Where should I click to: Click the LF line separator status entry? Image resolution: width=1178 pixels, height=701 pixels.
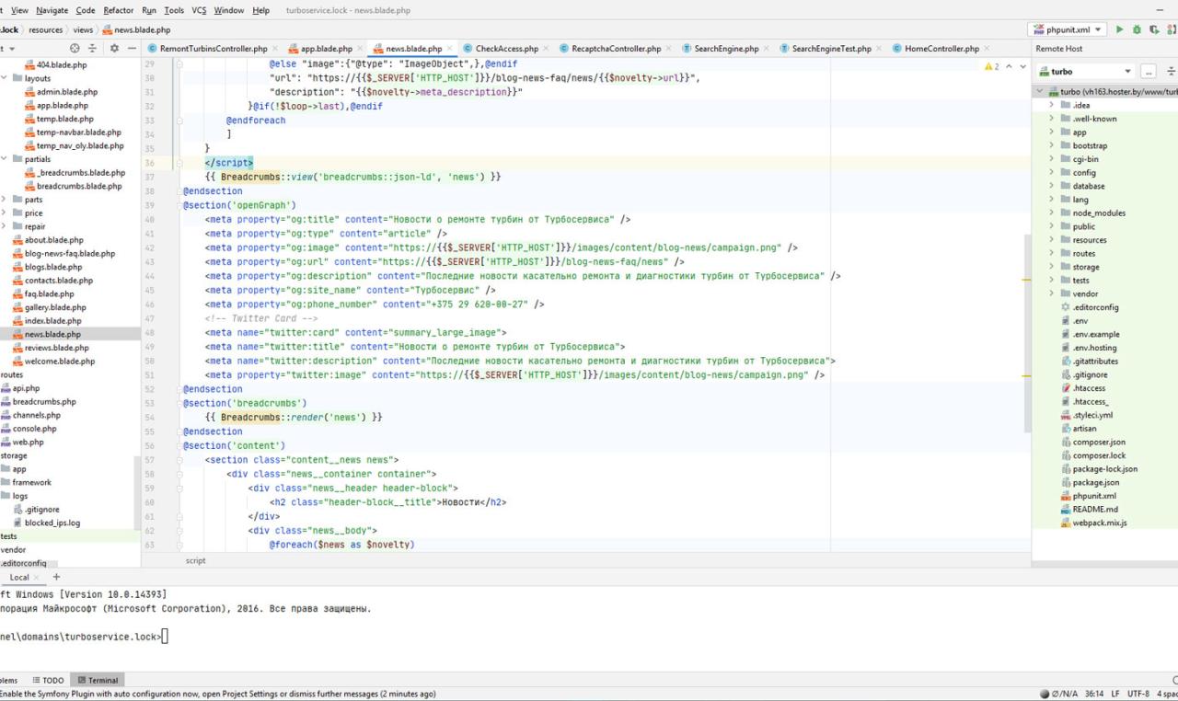click(1114, 694)
